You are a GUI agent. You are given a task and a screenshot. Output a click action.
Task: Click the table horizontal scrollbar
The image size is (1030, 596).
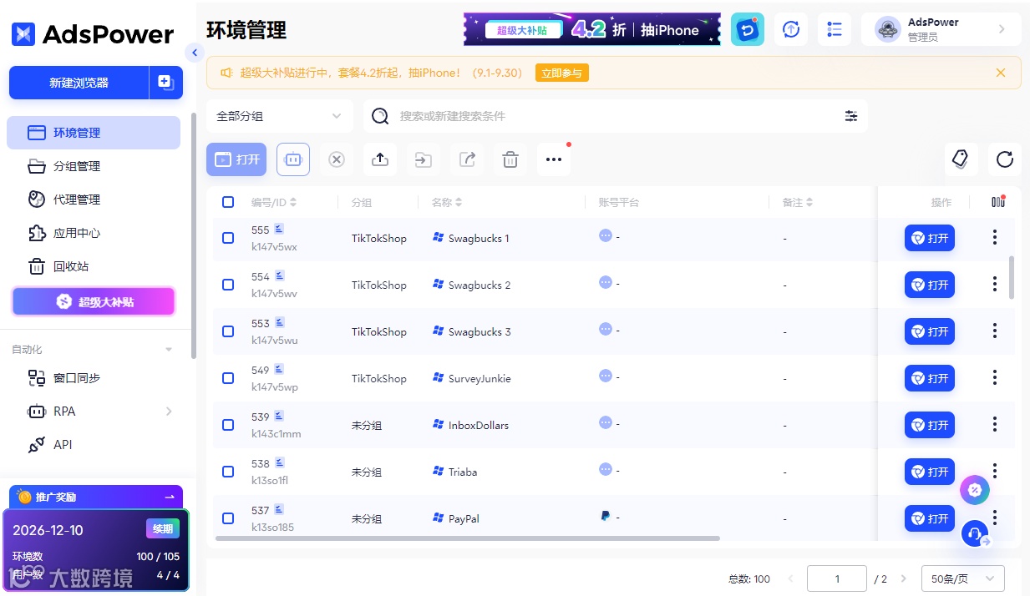(x=468, y=538)
